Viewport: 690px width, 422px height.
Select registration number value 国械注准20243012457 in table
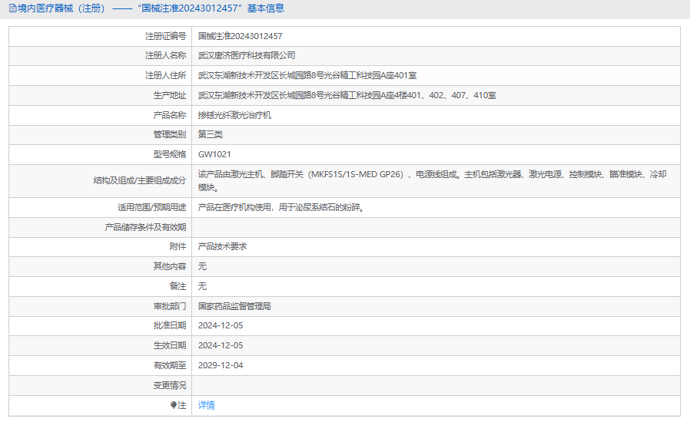coord(241,36)
